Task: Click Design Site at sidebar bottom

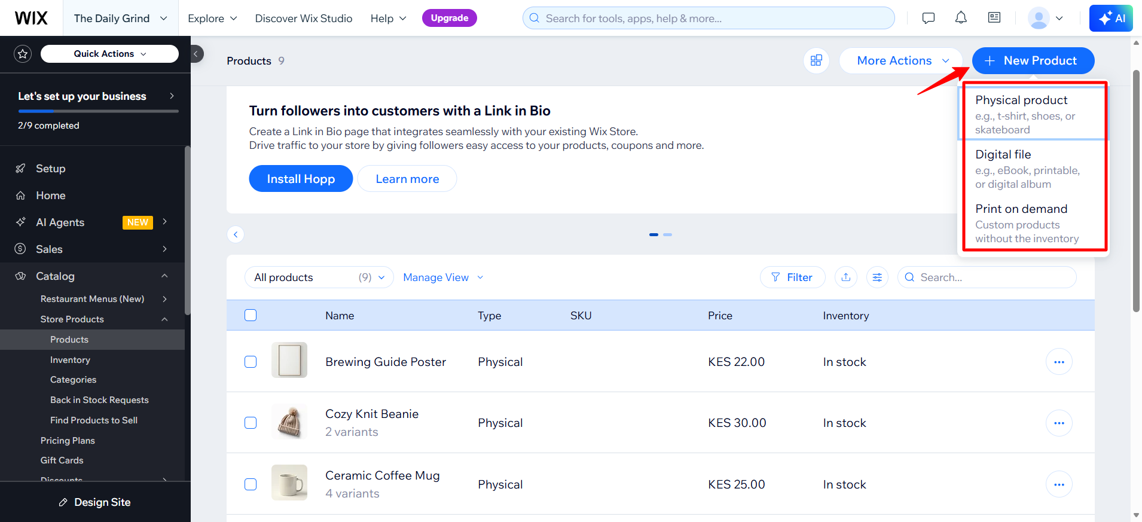Action: (95, 502)
